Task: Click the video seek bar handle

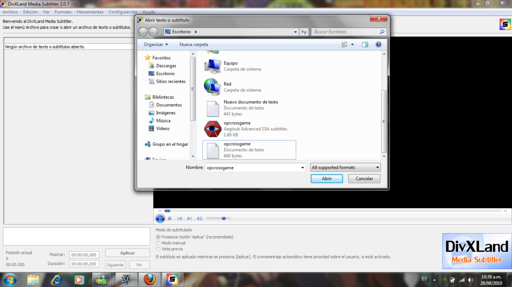Action: click(167, 211)
